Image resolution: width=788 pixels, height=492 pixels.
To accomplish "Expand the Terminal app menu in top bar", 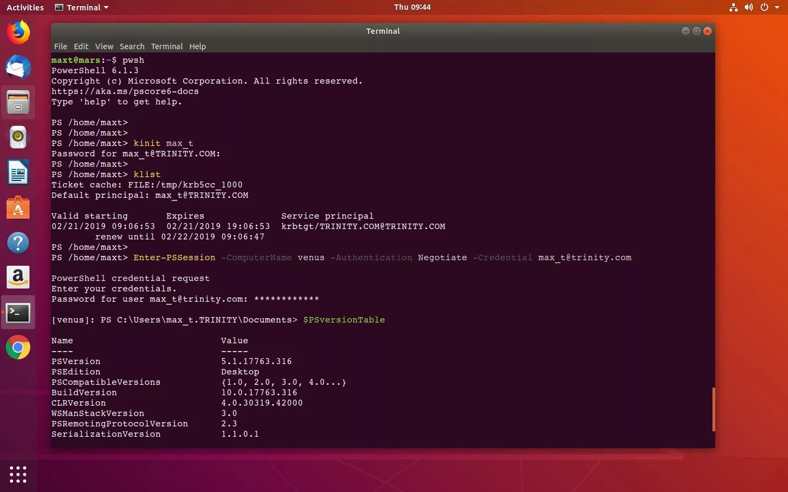I will pos(81,7).
